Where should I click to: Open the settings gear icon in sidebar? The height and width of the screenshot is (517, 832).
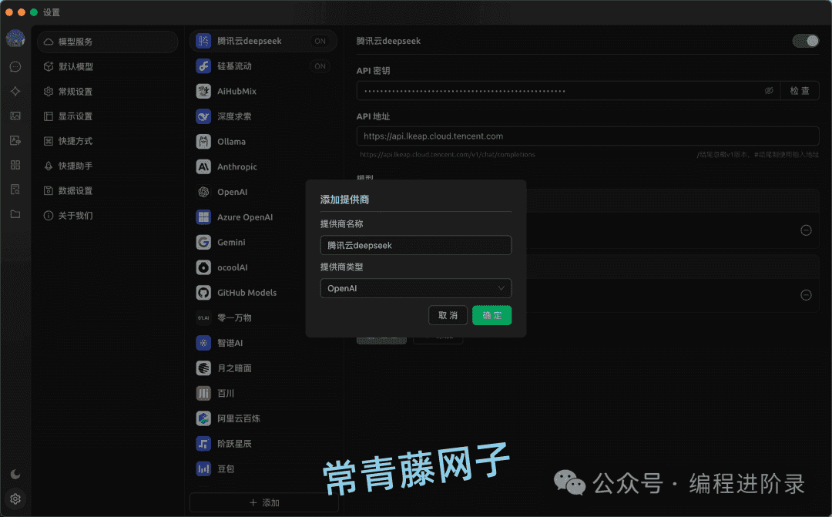[x=15, y=499]
